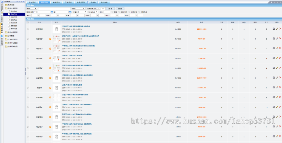Click the preview icon in the 13000.00 row

tap(274, 48)
